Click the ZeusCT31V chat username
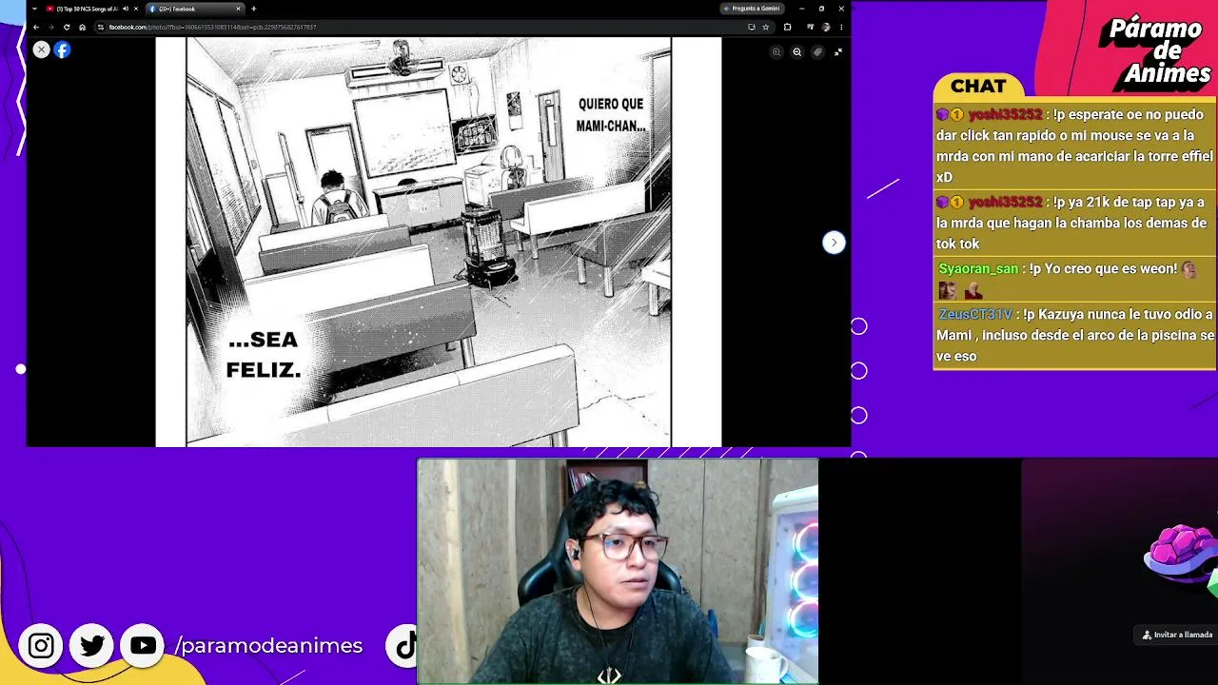1218x685 pixels. (975, 314)
